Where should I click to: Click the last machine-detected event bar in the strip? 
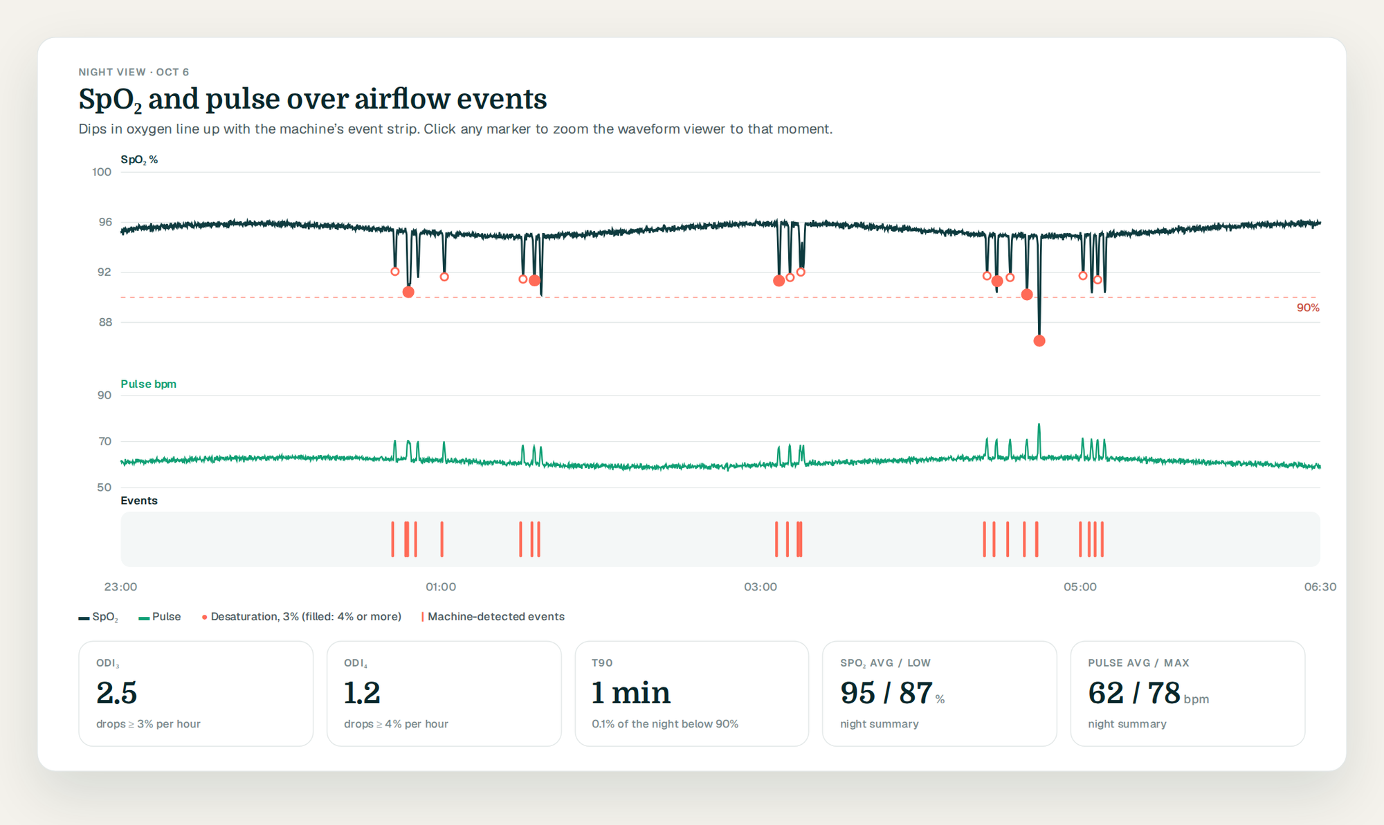coord(1102,539)
